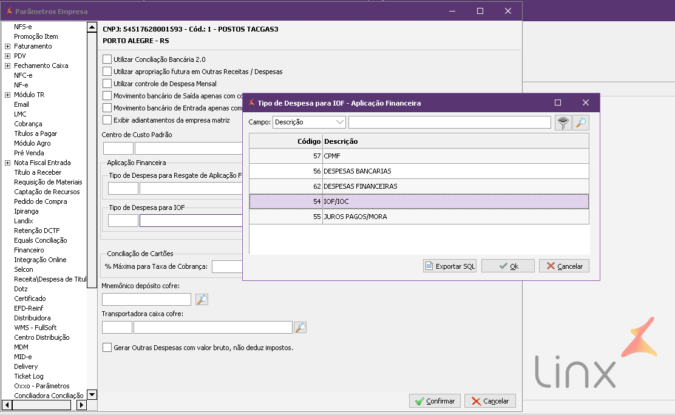
Task: Open lookup for Mnemônico depósito cofre
Action: 202,299
